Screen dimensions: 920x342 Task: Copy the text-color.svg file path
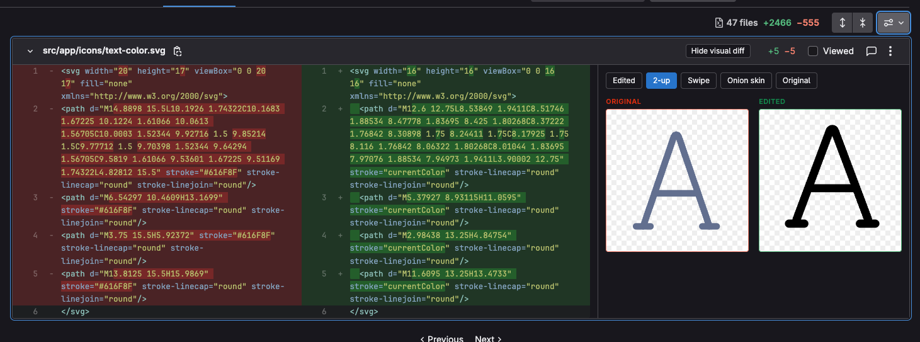[x=178, y=51]
